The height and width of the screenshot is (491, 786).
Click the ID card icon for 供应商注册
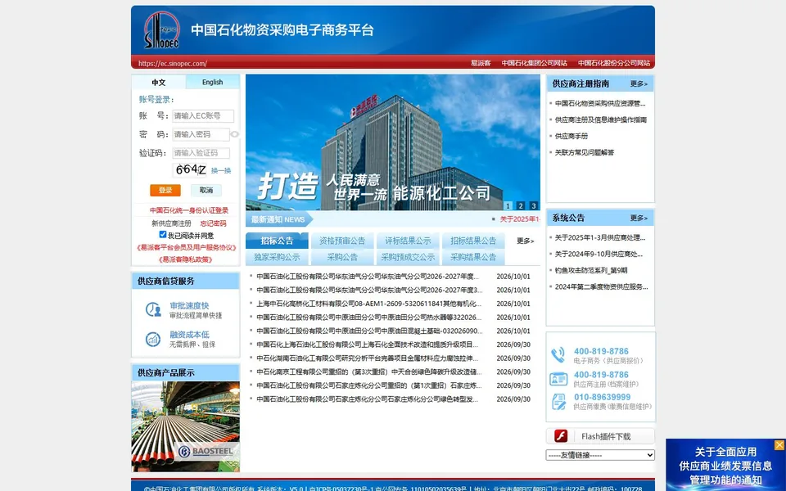click(x=558, y=379)
